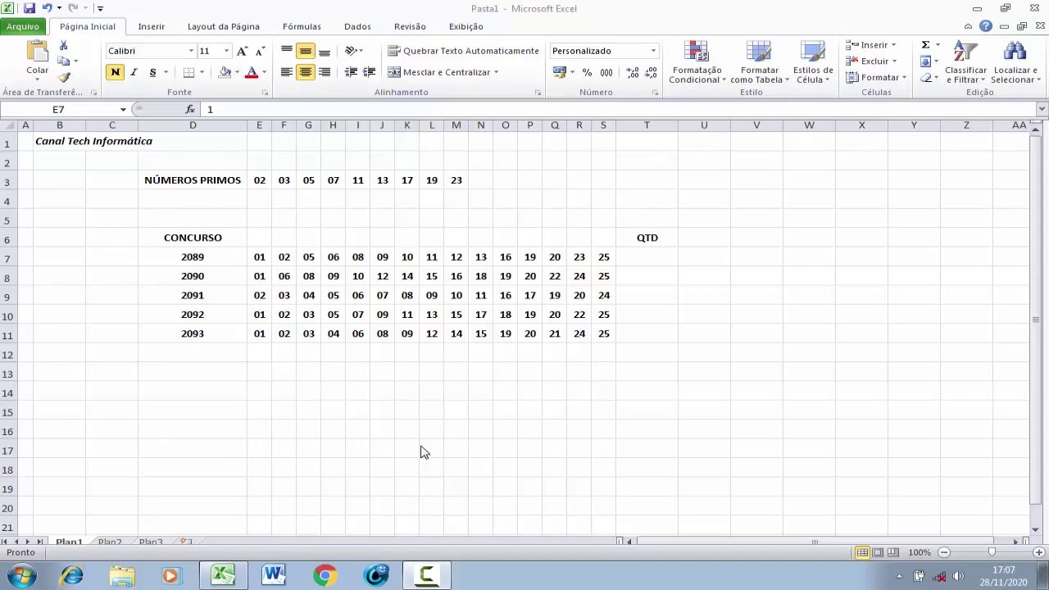Image resolution: width=1049 pixels, height=590 pixels.
Task: Click Excluir cells button
Action: click(872, 61)
